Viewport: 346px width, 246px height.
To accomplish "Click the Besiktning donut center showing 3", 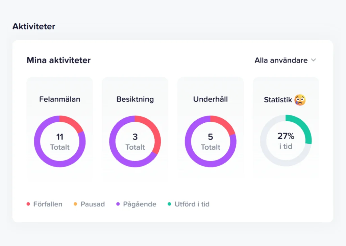I will [x=135, y=142].
